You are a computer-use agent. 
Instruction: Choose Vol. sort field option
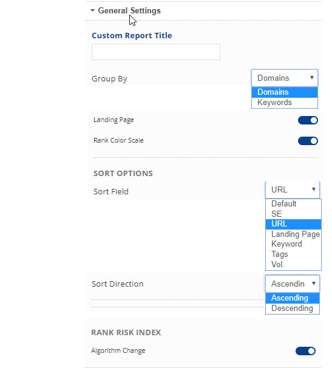pyautogui.click(x=293, y=265)
